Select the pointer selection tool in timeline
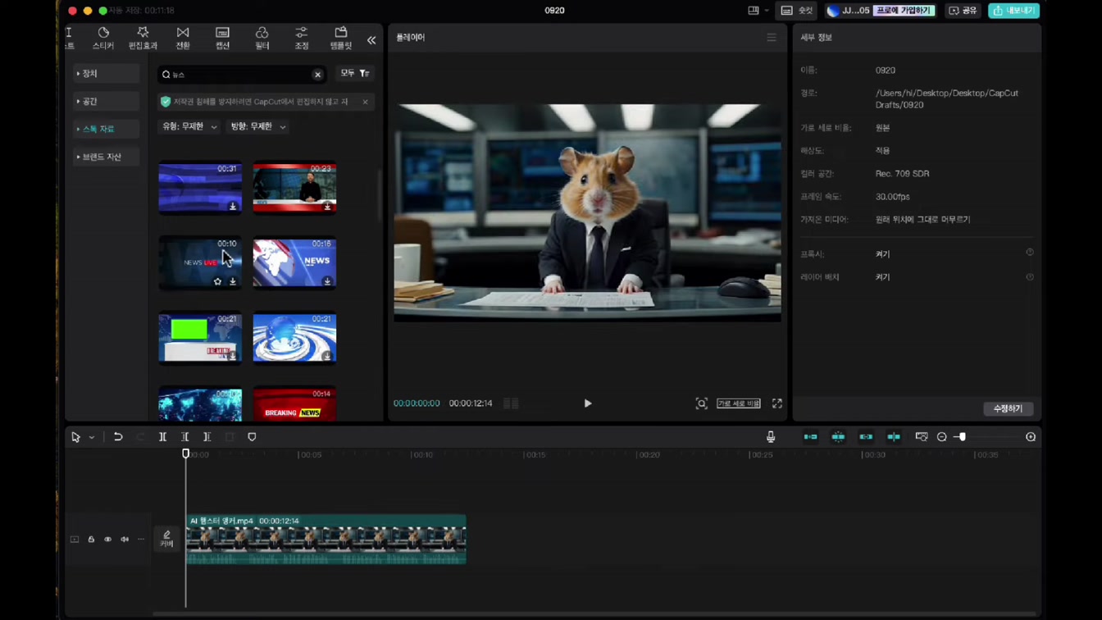The width and height of the screenshot is (1102, 620). [x=75, y=437]
